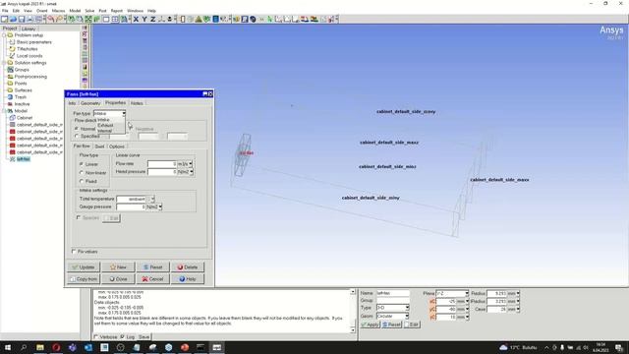Toggle the Verbose checkbox in log panel

[x=96, y=336]
